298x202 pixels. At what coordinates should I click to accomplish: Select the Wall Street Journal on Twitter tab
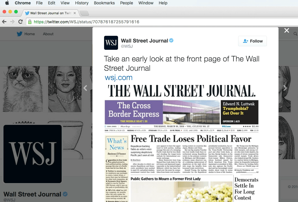[50, 13]
